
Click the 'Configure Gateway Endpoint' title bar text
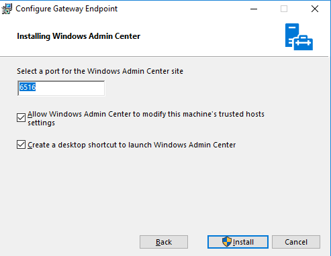pos(66,9)
